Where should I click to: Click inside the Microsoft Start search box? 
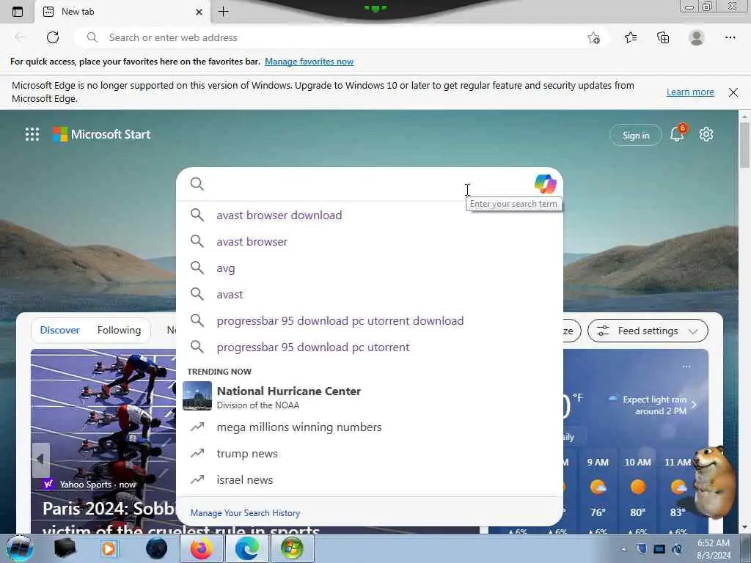click(369, 184)
